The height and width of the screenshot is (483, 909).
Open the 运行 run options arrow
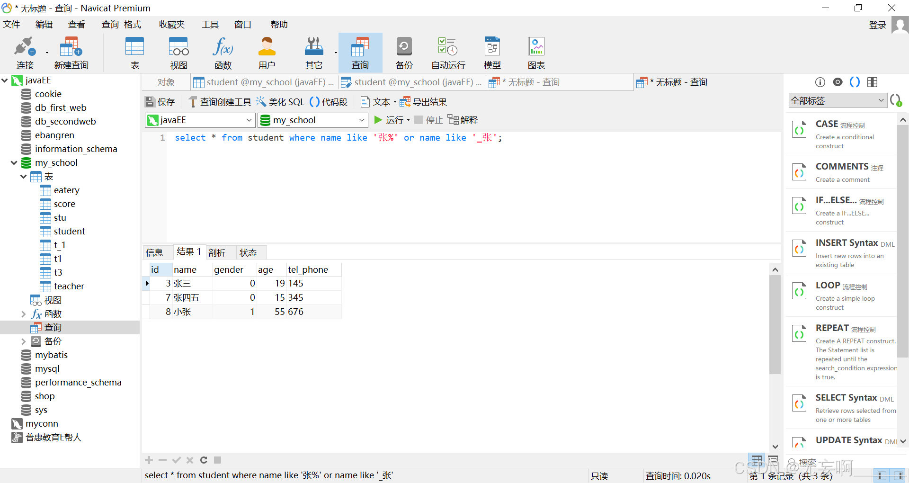click(408, 120)
